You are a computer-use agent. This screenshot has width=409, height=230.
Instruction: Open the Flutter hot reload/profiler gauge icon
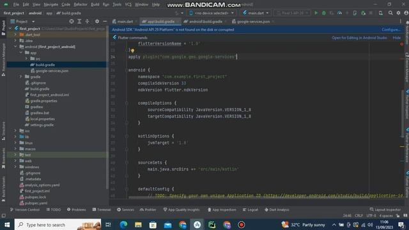click(x=339, y=13)
